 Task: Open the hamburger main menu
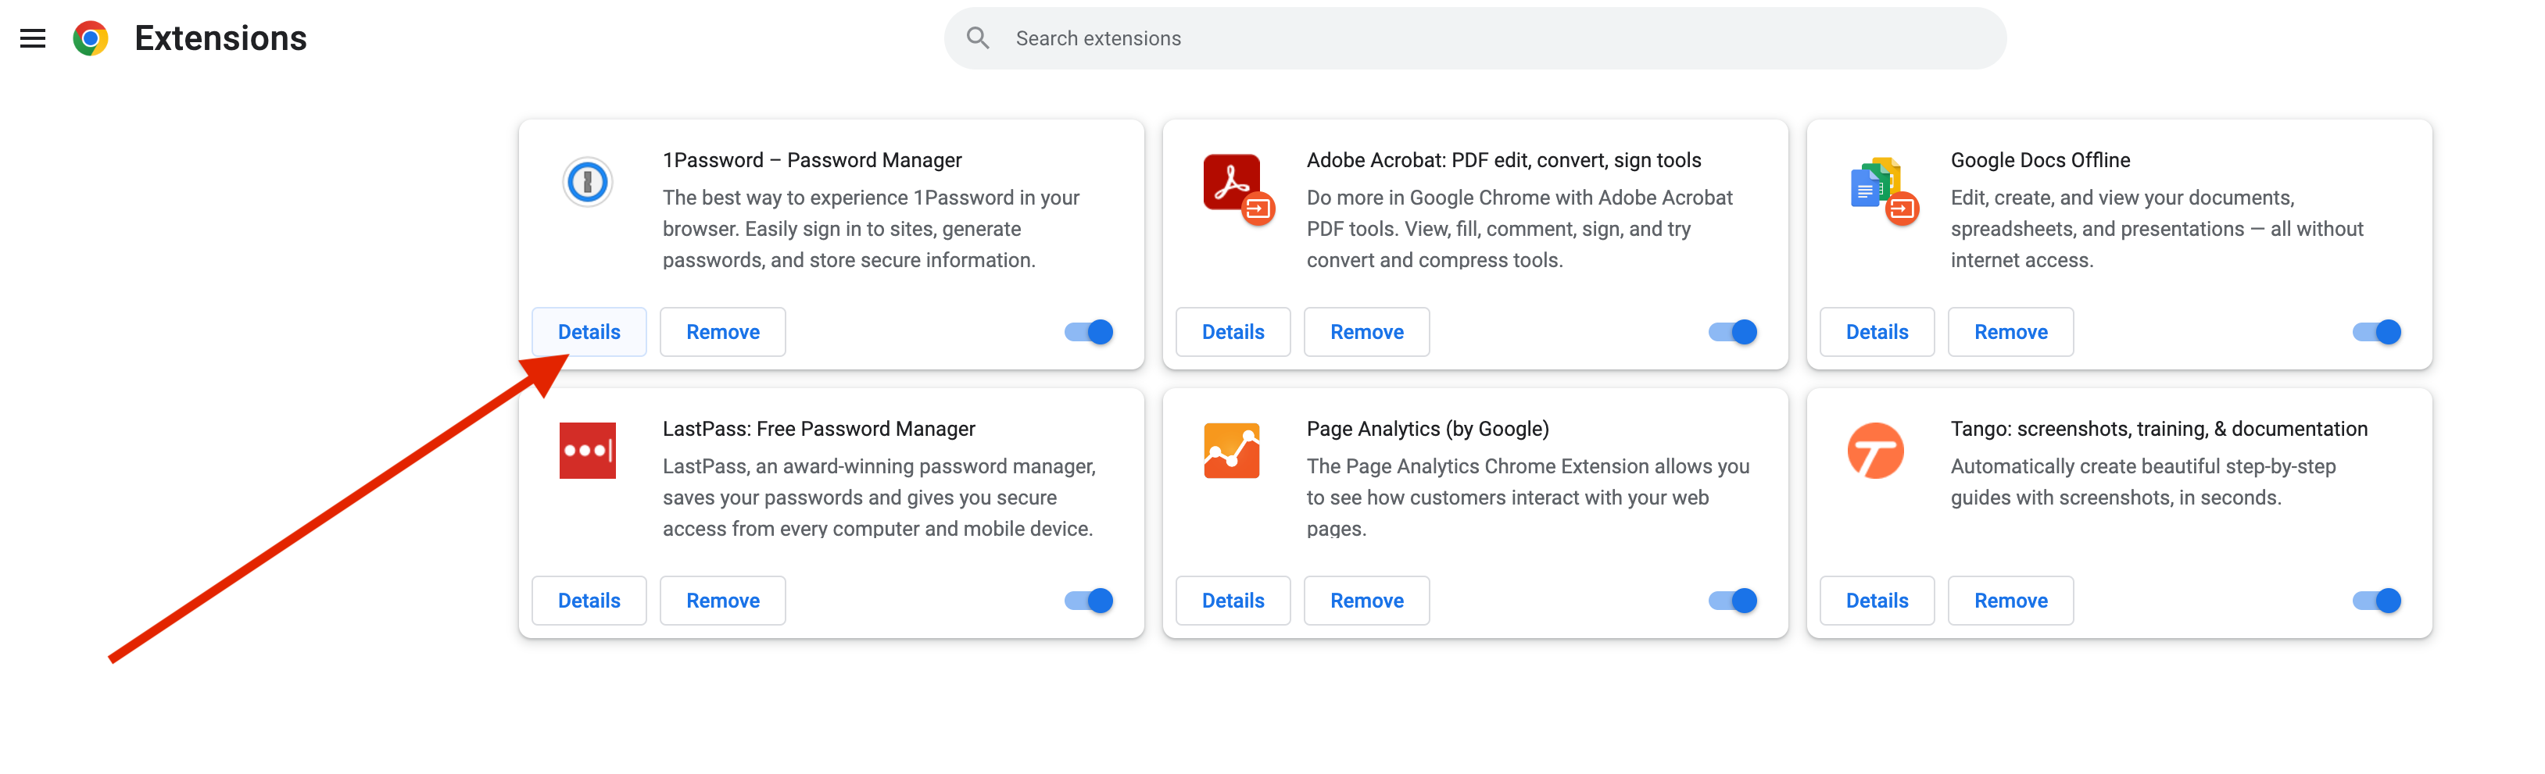[33, 38]
